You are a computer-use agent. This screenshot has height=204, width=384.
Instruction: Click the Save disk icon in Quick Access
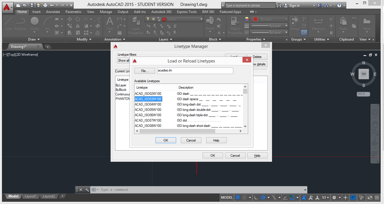pyautogui.click(x=32, y=5)
